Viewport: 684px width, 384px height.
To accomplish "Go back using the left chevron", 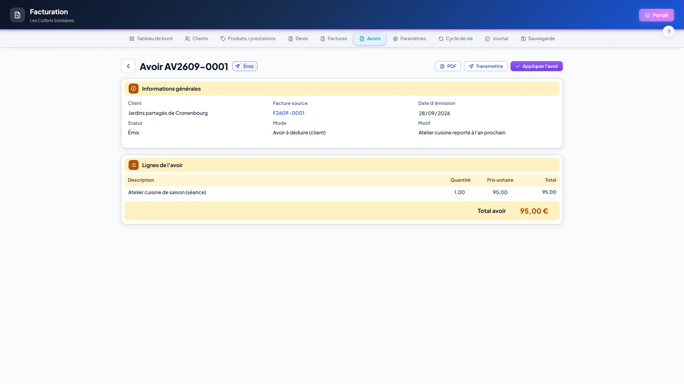I will click(x=128, y=66).
